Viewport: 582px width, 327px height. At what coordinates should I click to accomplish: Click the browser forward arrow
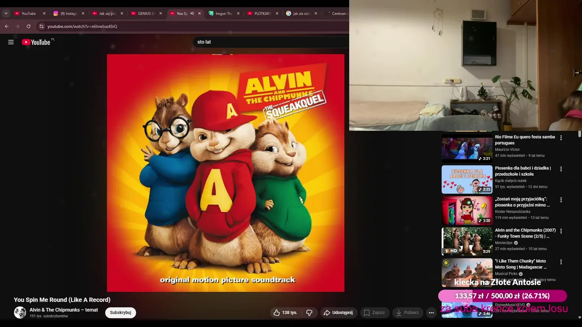pyautogui.click(x=18, y=26)
